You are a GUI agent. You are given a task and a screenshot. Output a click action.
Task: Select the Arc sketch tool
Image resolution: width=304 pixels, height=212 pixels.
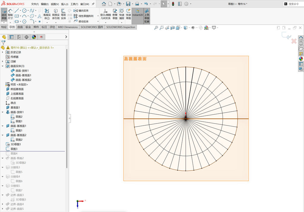(x=24, y=16)
